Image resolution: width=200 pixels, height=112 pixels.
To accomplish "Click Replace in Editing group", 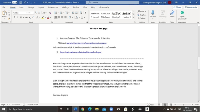I will (x=142, y=15).
